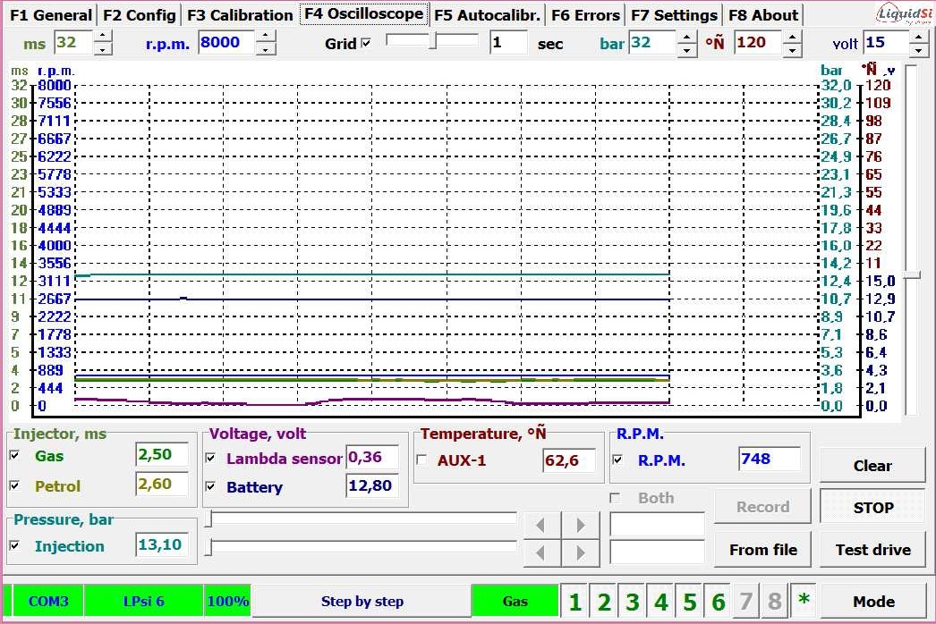Screen dimensions: 936x624
Task: Click cylinder 1 indicator button
Action: [574, 602]
